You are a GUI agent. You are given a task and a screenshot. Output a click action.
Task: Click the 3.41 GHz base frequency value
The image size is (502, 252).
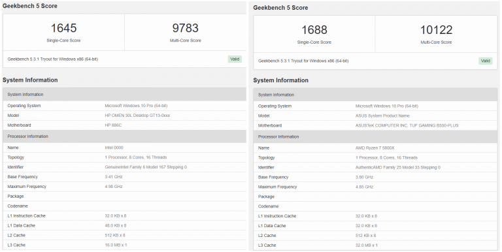(x=114, y=177)
